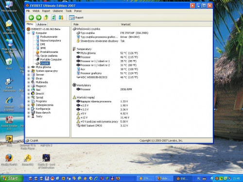243x182 pixels.
Task: Click the Wentylatory section heading
Action: (x=84, y=85)
